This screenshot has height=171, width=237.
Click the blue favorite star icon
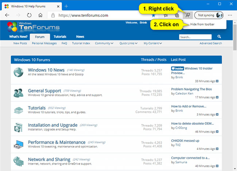pyautogui.click(x=154, y=15)
